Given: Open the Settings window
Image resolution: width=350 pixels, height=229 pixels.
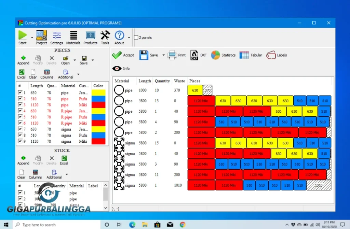Looking at the screenshot, I should (x=56, y=37).
